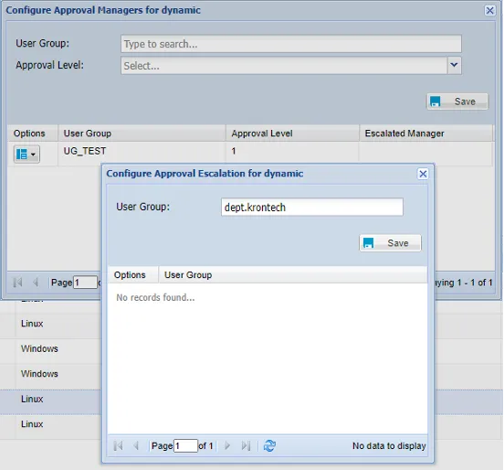Go to first page in Escalation grid
The image size is (504, 470).
(119, 446)
